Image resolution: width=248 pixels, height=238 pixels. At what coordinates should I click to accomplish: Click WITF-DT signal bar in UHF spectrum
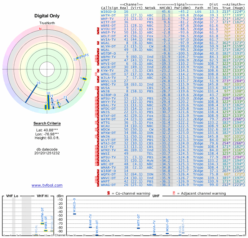138,228
